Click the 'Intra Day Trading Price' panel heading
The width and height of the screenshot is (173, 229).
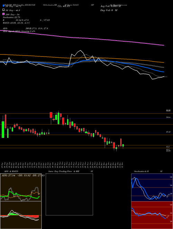pos(61,171)
